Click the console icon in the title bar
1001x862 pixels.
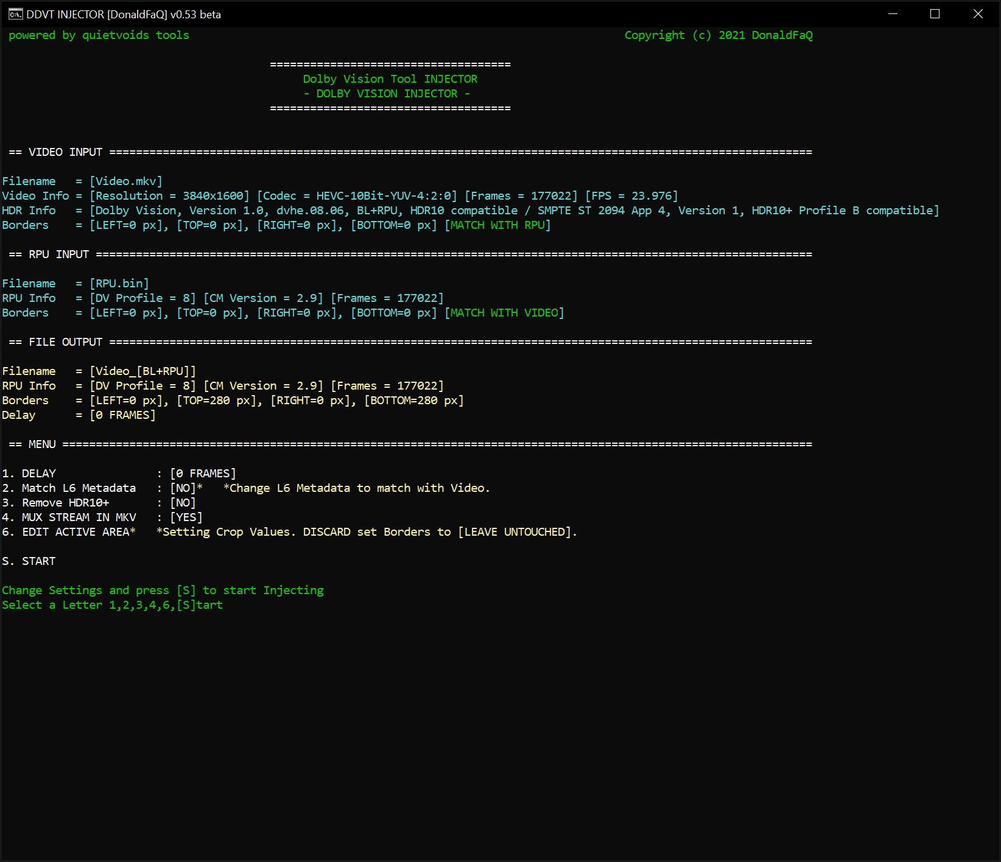15,14
